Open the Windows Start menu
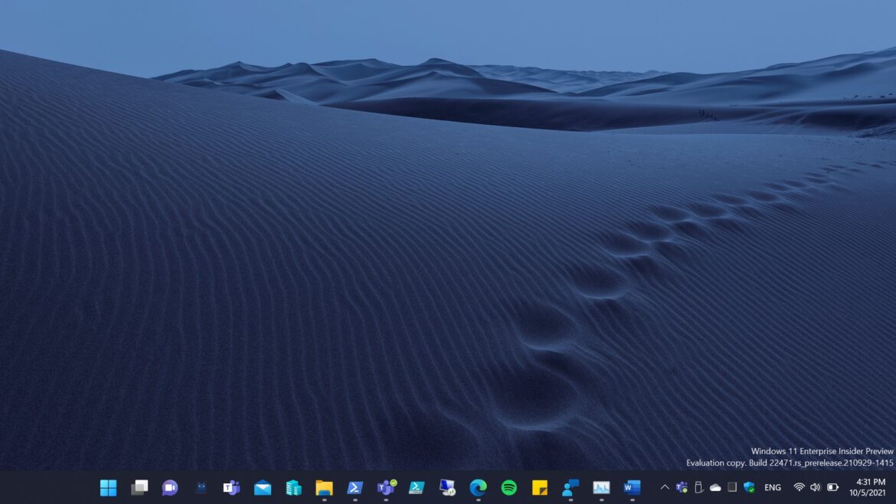896x504 pixels. click(109, 488)
